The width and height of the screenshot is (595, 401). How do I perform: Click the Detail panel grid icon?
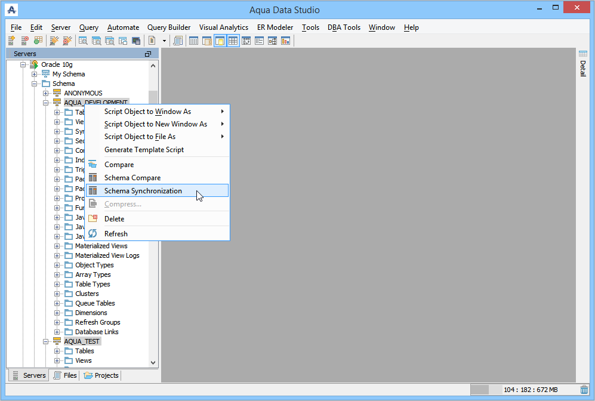(x=583, y=54)
